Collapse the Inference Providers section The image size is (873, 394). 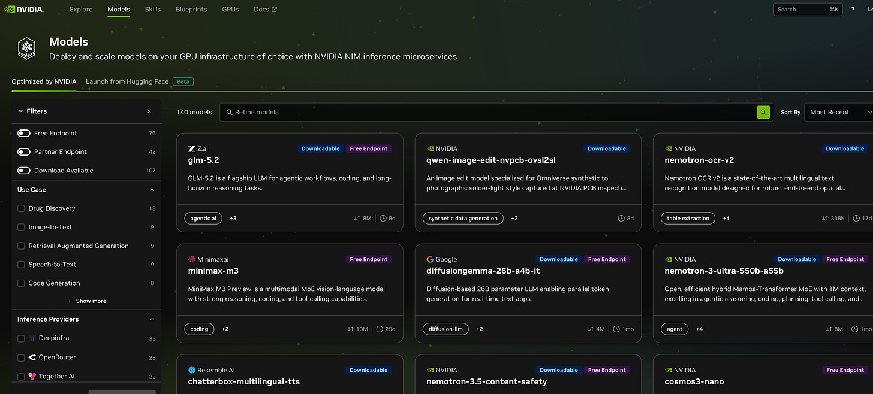tap(152, 319)
